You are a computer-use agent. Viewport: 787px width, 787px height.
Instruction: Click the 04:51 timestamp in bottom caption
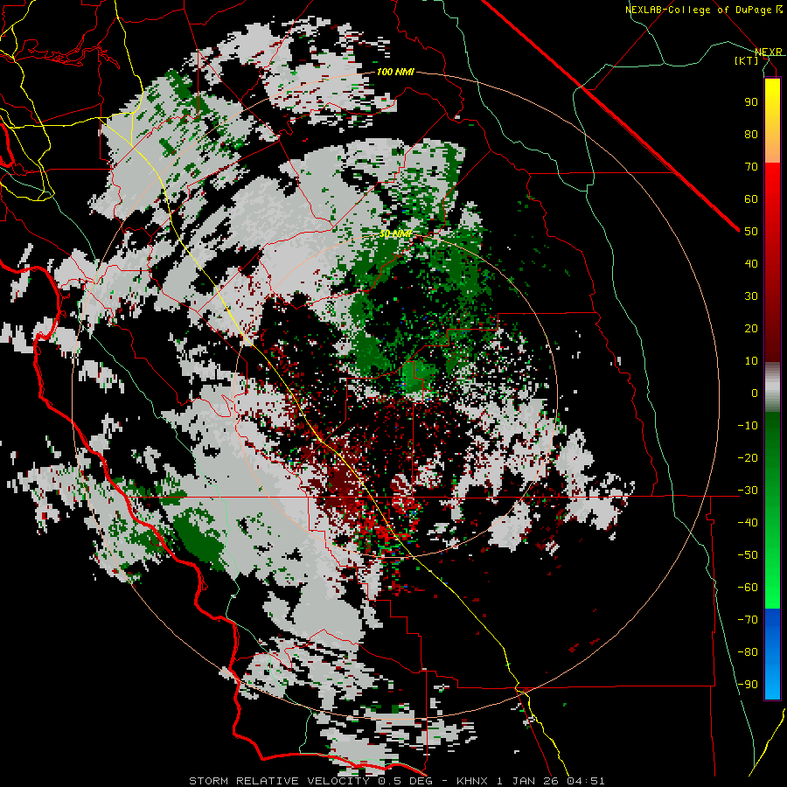[x=585, y=781]
